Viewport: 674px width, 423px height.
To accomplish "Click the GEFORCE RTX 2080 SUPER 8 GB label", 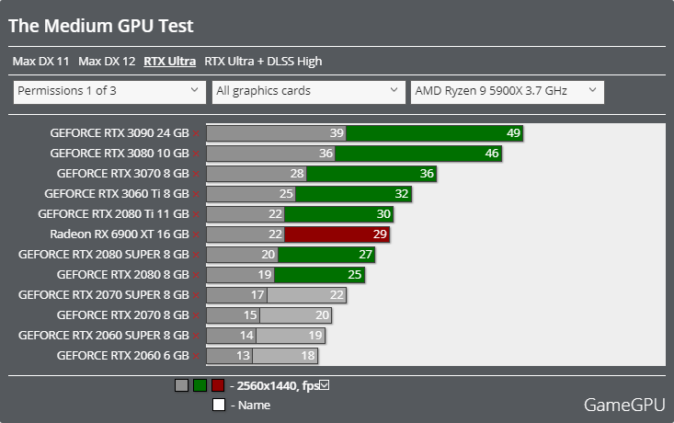I will click(104, 255).
